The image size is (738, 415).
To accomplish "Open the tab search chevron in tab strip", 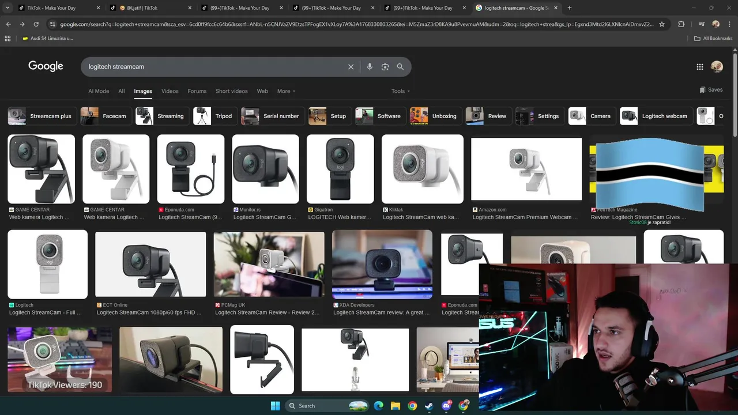I will [x=7, y=8].
